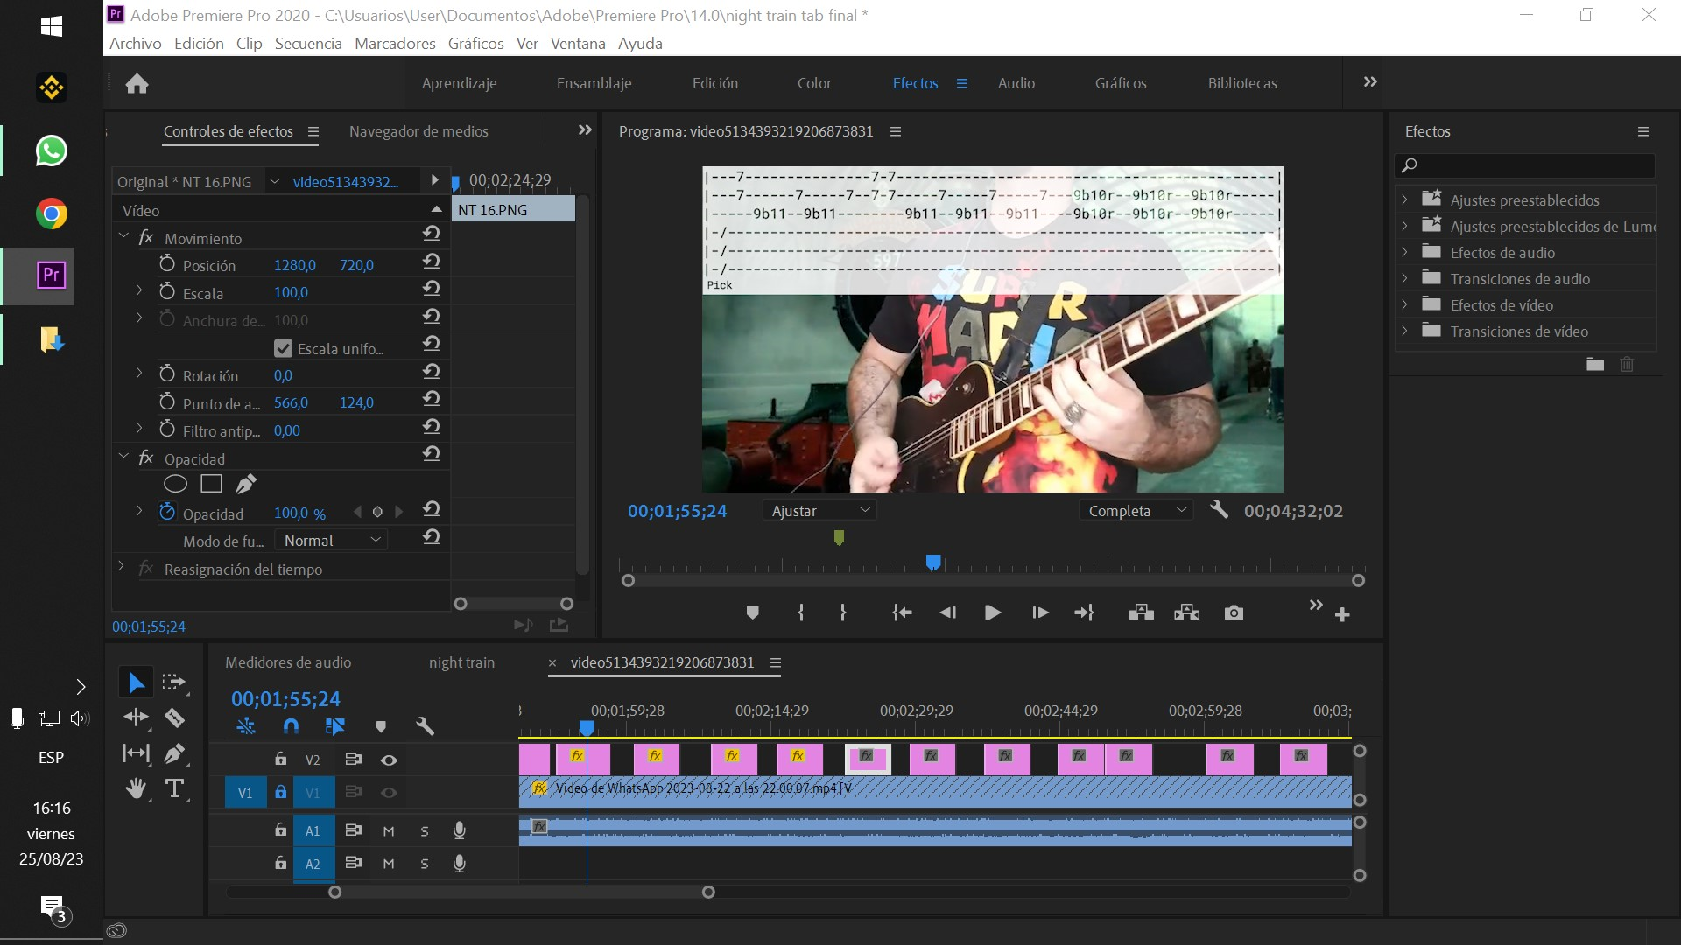Reset the Escala parameter
This screenshot has height=945, width=1681.
(431, 288)
